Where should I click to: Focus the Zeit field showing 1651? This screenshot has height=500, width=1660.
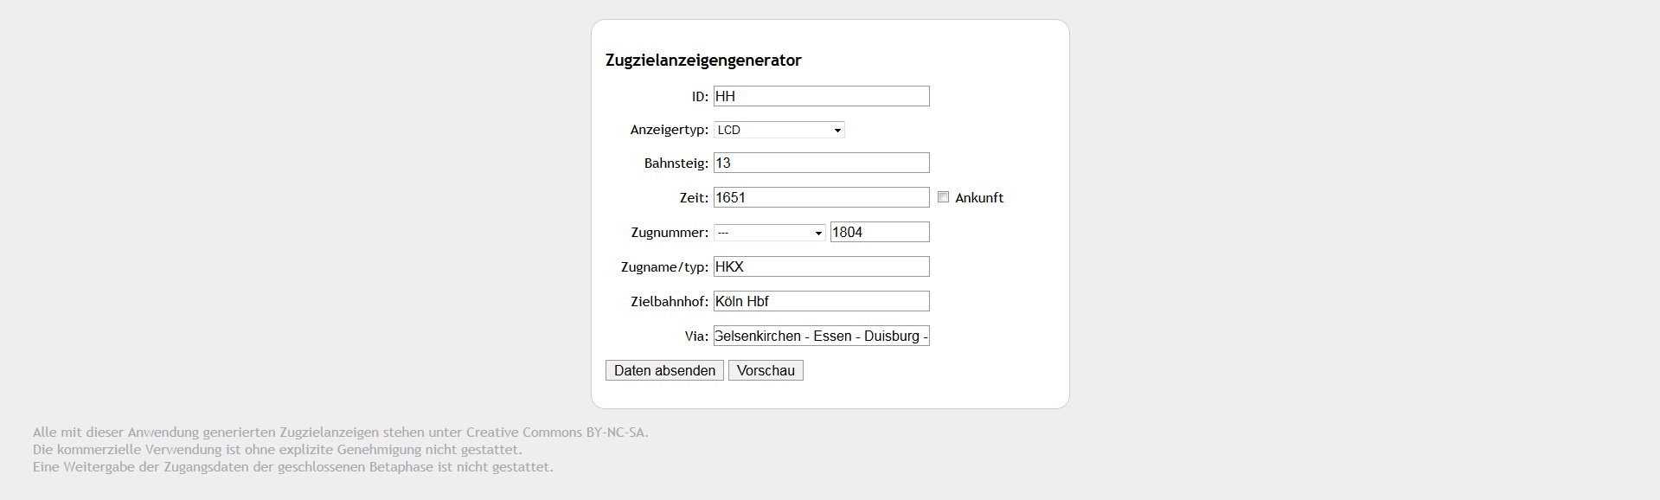pos(821,197)
